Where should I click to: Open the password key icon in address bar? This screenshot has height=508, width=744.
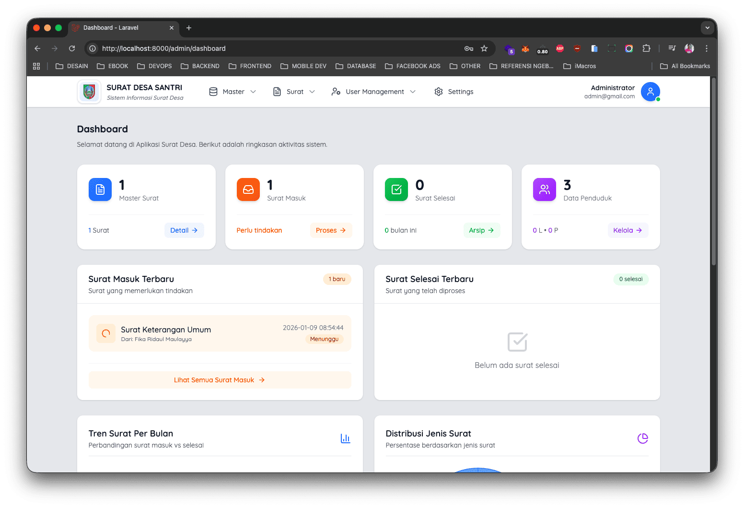tap(469, 48)
